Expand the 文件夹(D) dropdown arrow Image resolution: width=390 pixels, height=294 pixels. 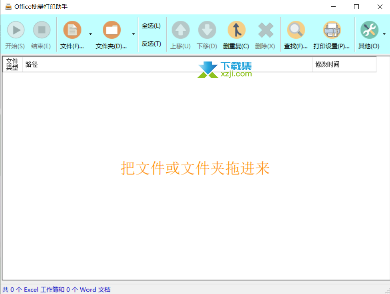tap(133, 34)
